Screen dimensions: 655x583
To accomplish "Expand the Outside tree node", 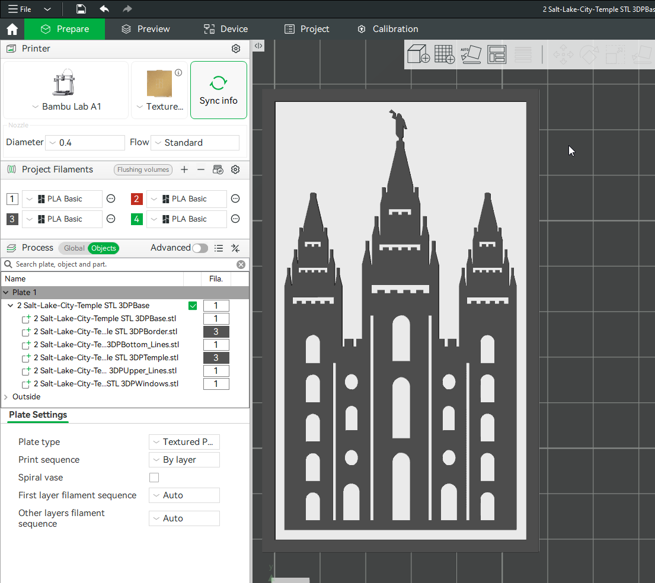I will pyautogui.click(x=7, y=397).
